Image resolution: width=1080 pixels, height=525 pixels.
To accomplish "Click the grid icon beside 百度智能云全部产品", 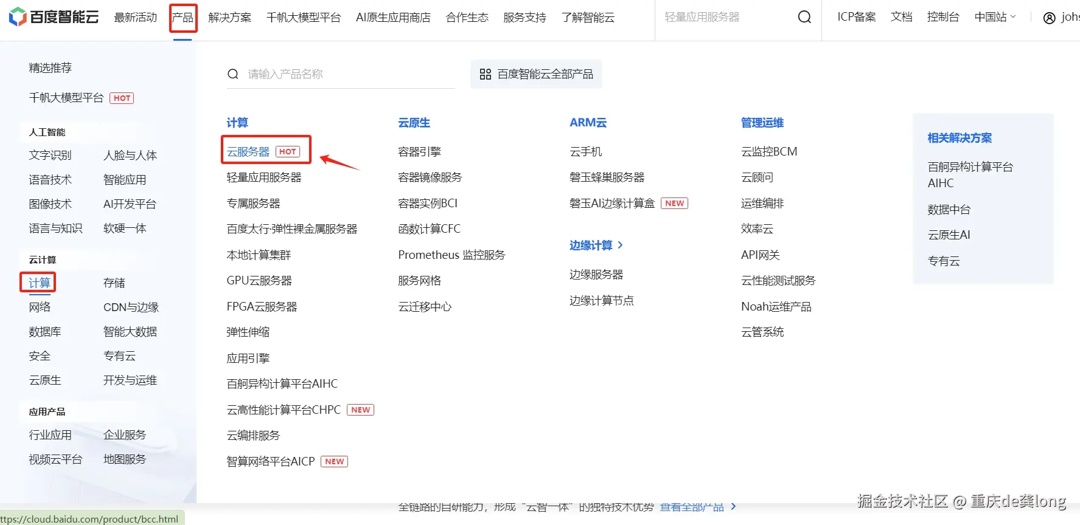I will [x=485, y=74].
